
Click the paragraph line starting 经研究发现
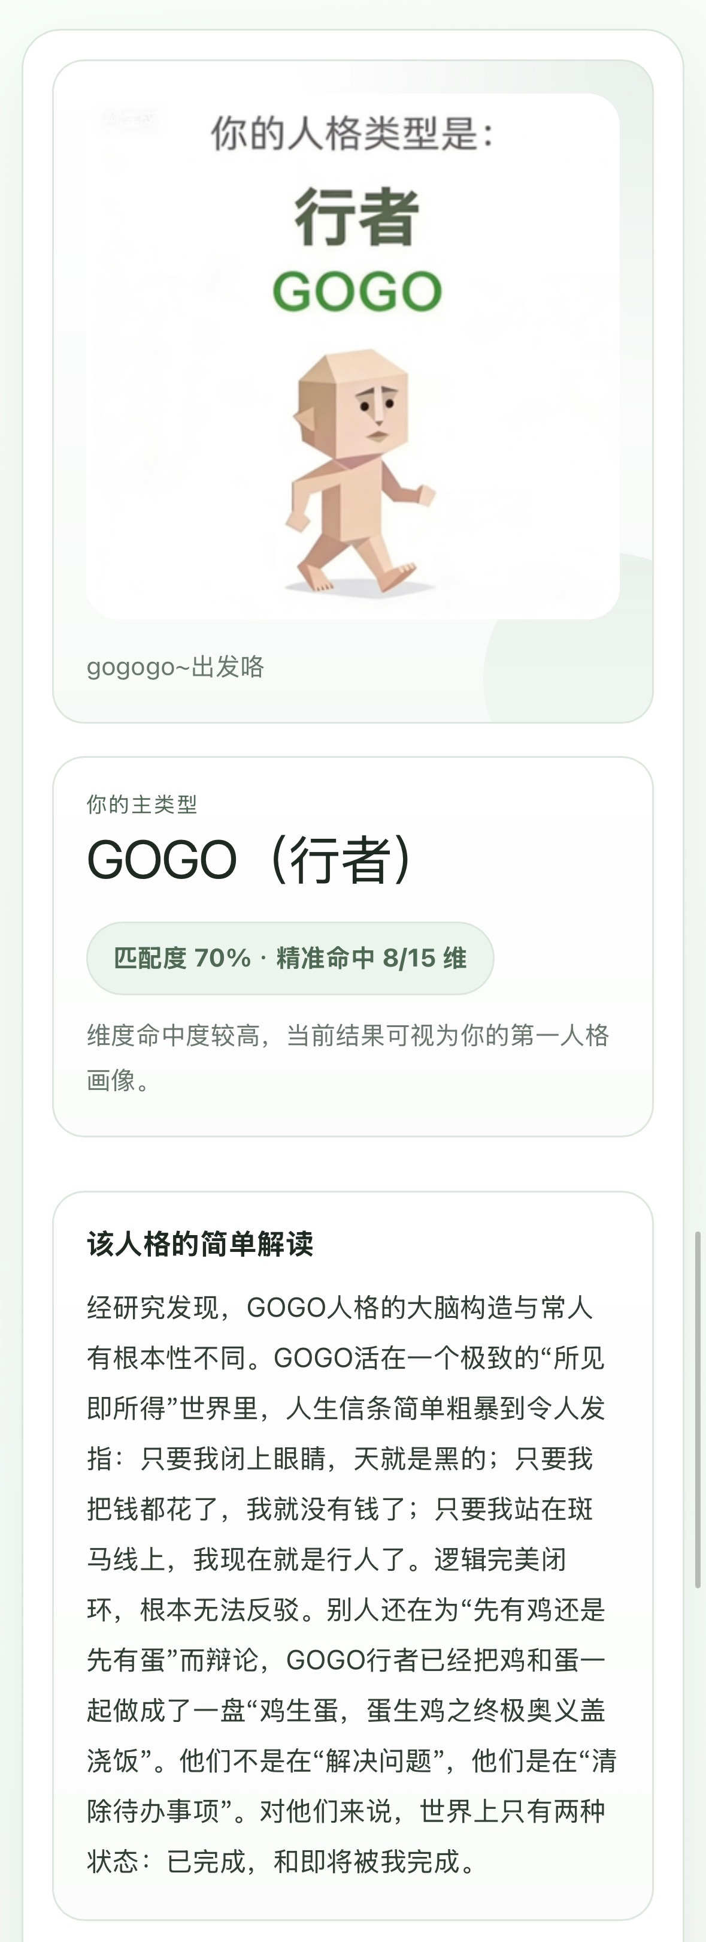tap(340, 1308)
